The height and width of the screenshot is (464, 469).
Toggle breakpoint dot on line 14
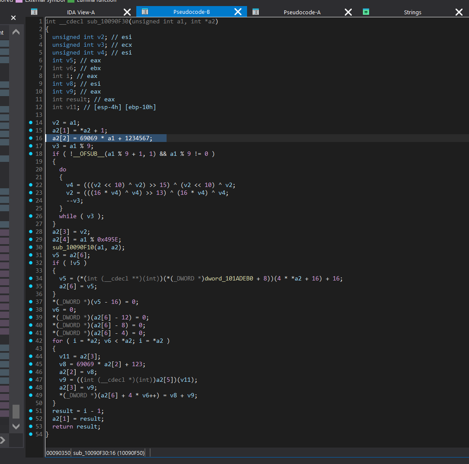(x=31, y=122)
